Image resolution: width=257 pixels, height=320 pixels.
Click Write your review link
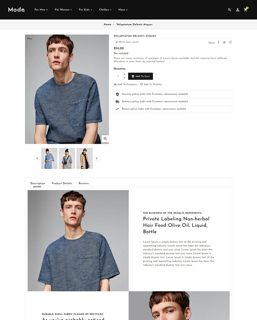[127, 42]
